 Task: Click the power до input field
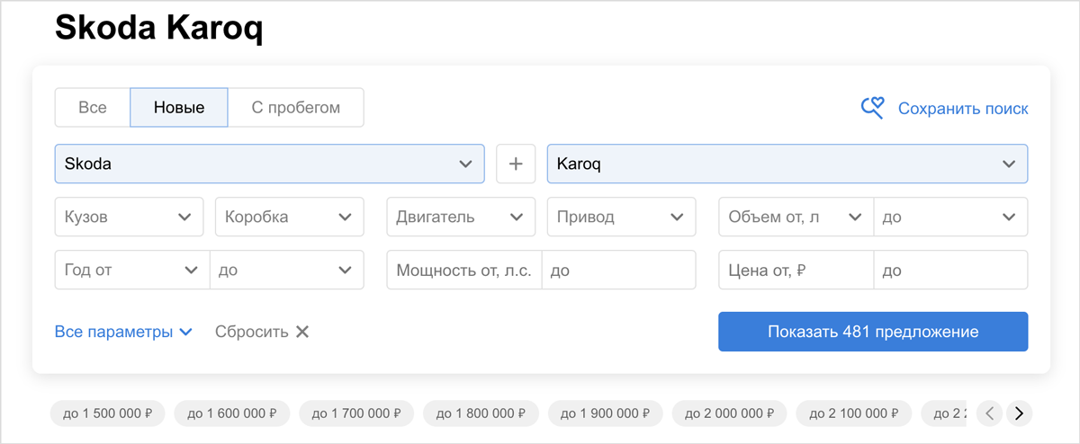619,271
